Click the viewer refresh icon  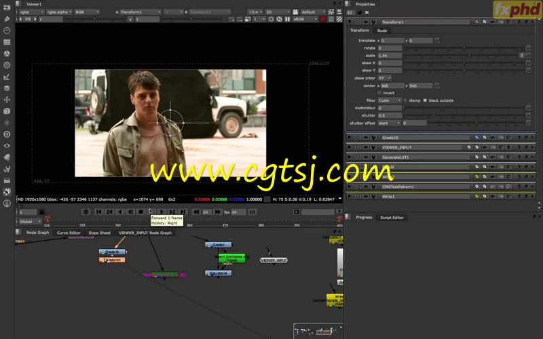pyautogui.click(x=280, y=19)
